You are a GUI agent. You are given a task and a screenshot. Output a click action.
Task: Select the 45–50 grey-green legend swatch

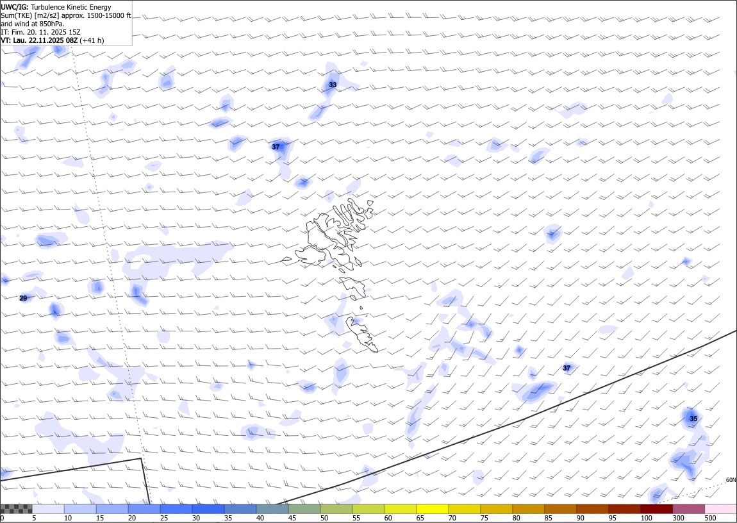coord(304,509)
